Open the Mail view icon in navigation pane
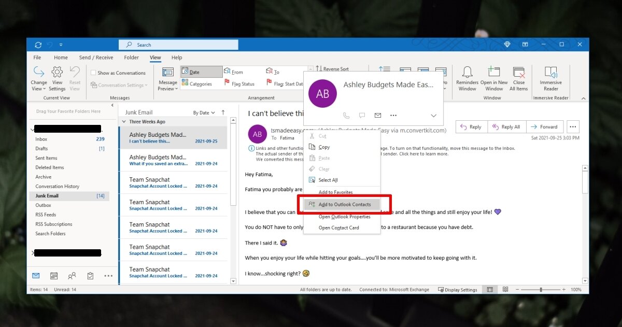 pyautogui.click(x=35, y=276)
